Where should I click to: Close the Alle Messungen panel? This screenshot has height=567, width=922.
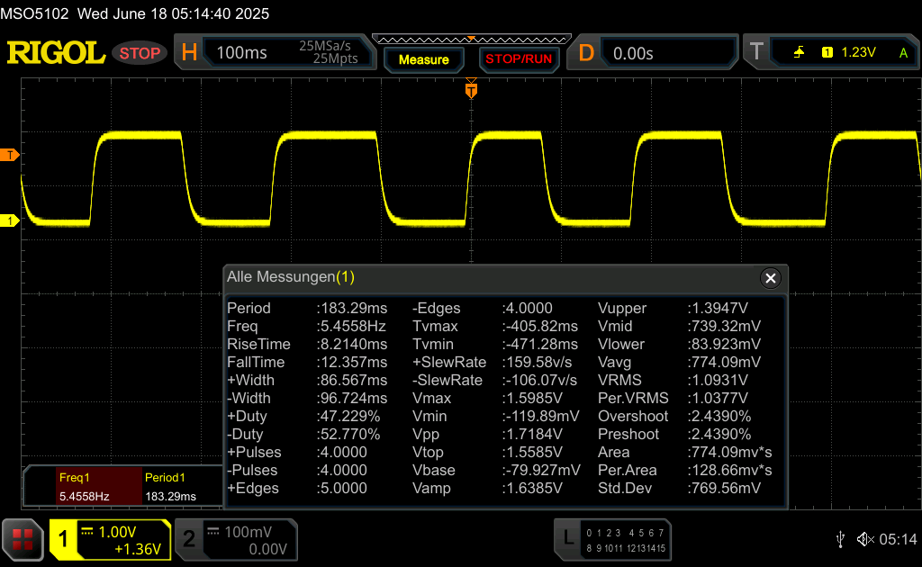(770, 278)
